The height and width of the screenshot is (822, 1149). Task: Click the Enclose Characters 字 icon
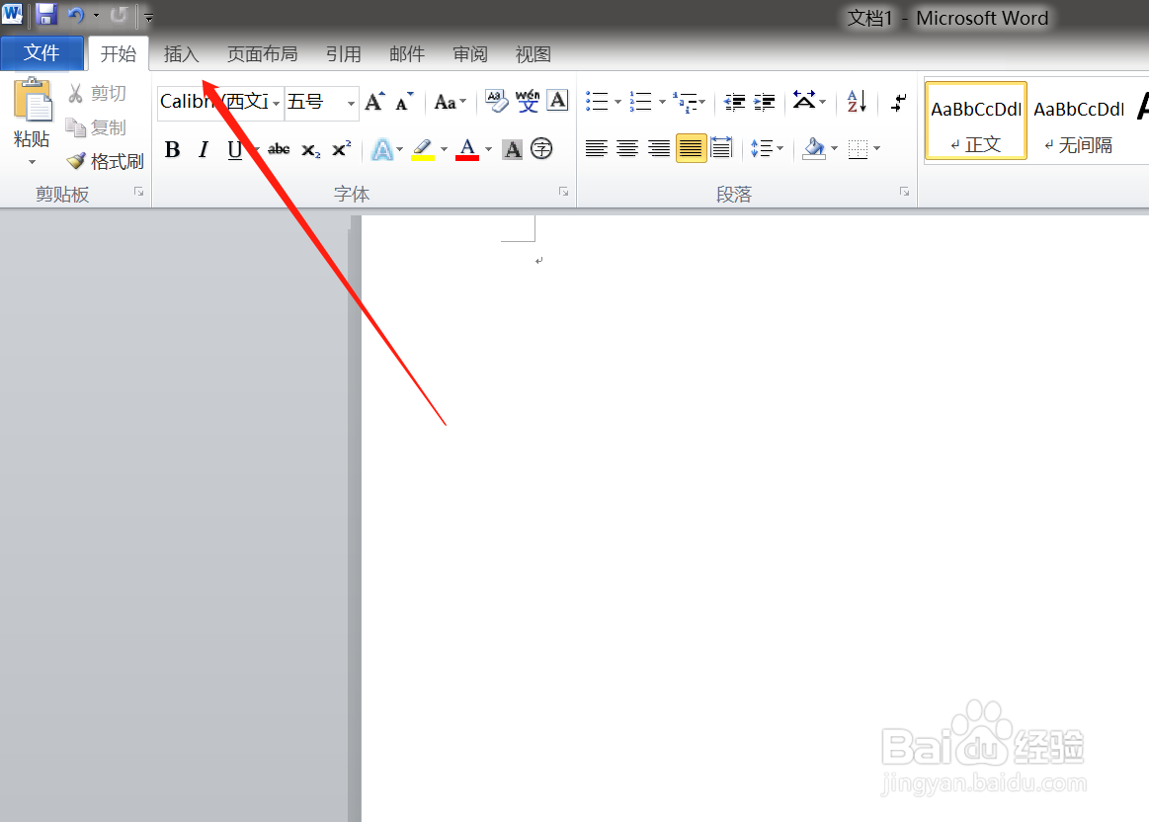541,149
